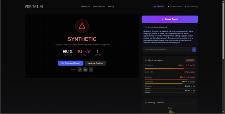Click the Close Agent button
225x114 pixels.
coord(170,19)
